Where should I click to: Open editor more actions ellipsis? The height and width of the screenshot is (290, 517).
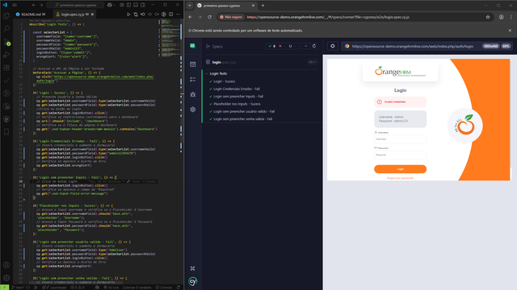point(178,14)
